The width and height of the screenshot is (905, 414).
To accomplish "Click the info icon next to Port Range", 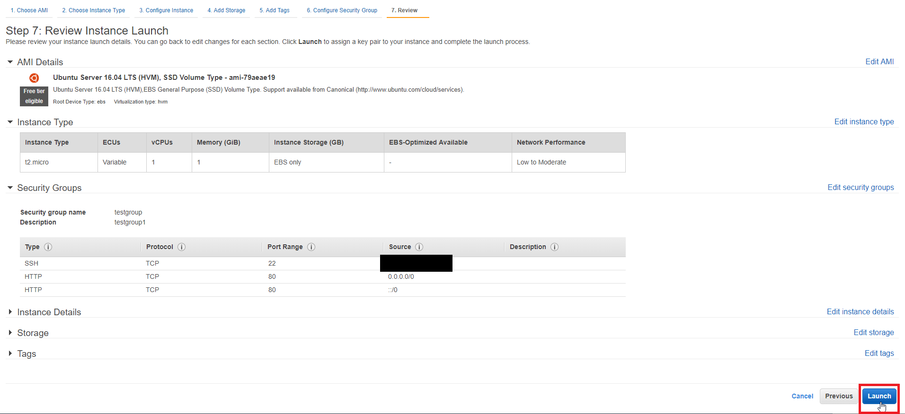I will tap(311, 247).
